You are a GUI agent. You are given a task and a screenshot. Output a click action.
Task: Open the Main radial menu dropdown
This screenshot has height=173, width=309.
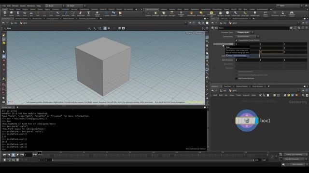pos(76,6)
